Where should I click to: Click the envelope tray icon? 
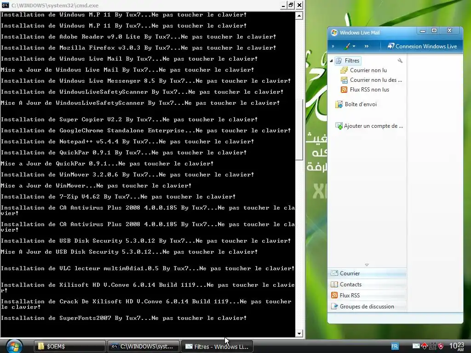(416, 346)
